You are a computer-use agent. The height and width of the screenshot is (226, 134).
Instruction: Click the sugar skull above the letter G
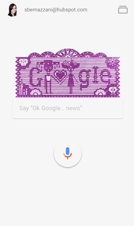pos(23,62)
